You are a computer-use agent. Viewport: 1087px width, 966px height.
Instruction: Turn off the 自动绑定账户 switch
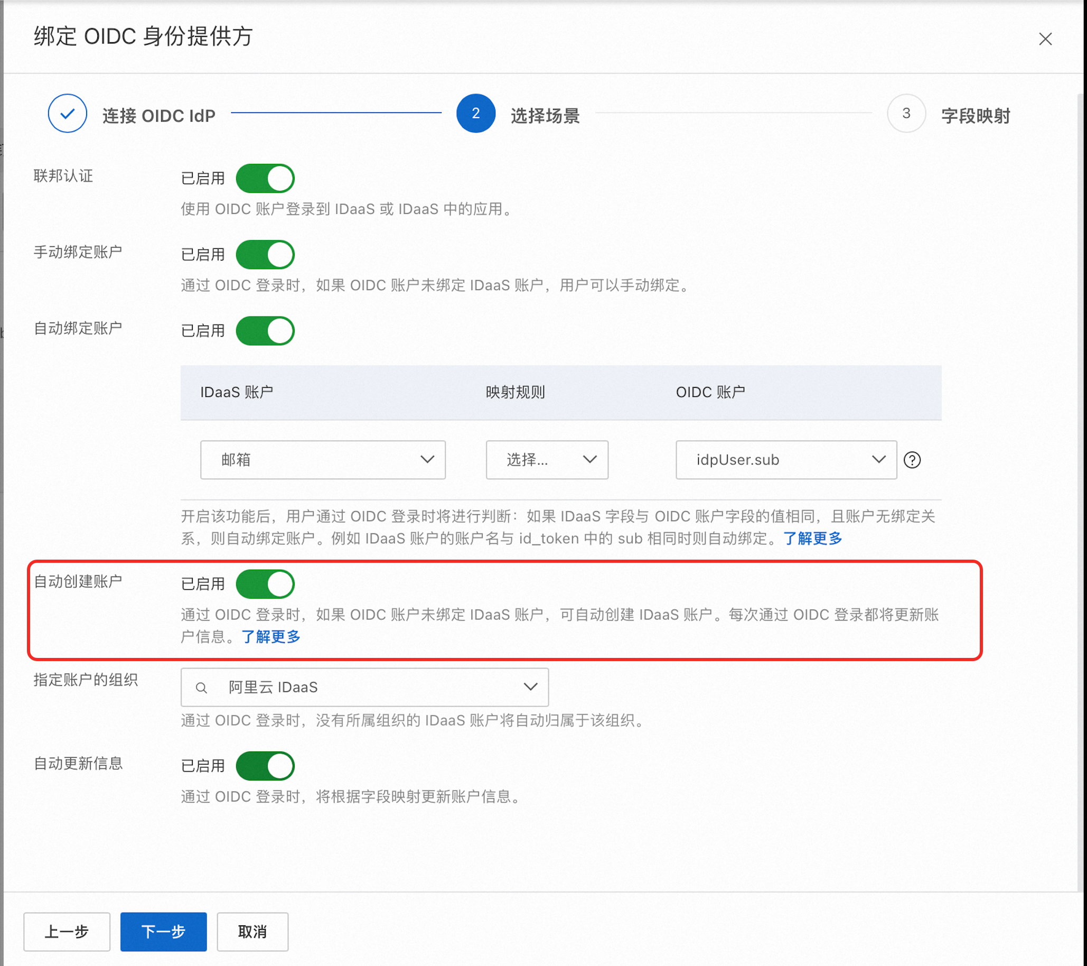coord(265,330)
